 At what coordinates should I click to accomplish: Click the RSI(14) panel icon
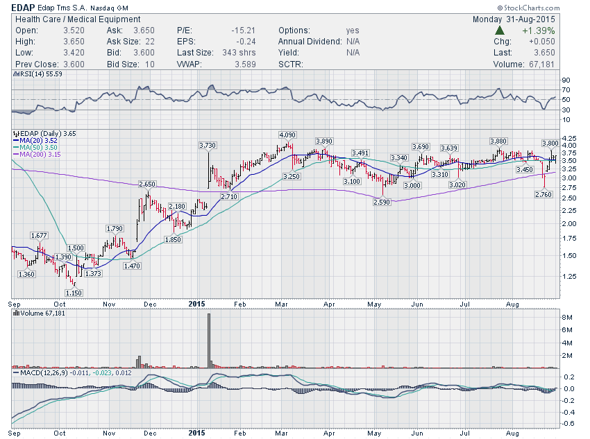16,74
